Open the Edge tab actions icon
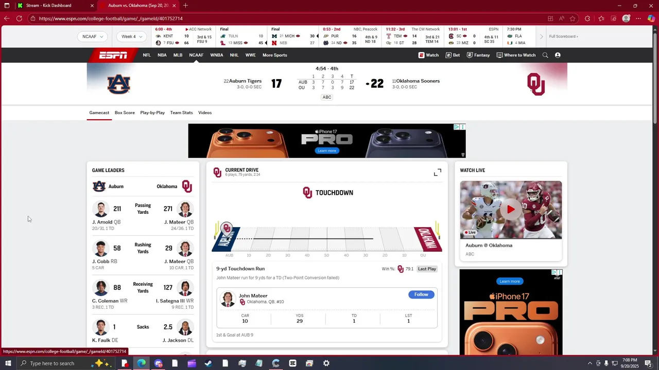659x370 pixels. (7, 6)
